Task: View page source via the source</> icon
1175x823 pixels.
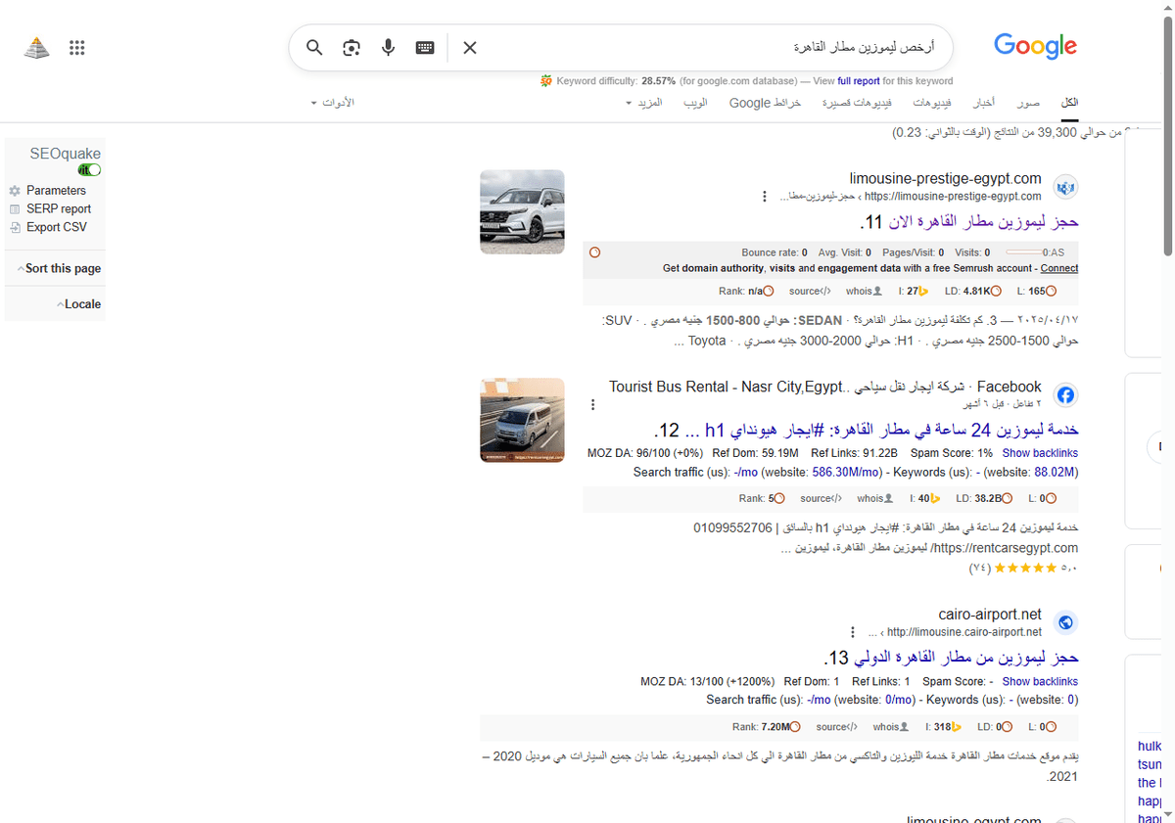Action: click(x=809, y=291)
